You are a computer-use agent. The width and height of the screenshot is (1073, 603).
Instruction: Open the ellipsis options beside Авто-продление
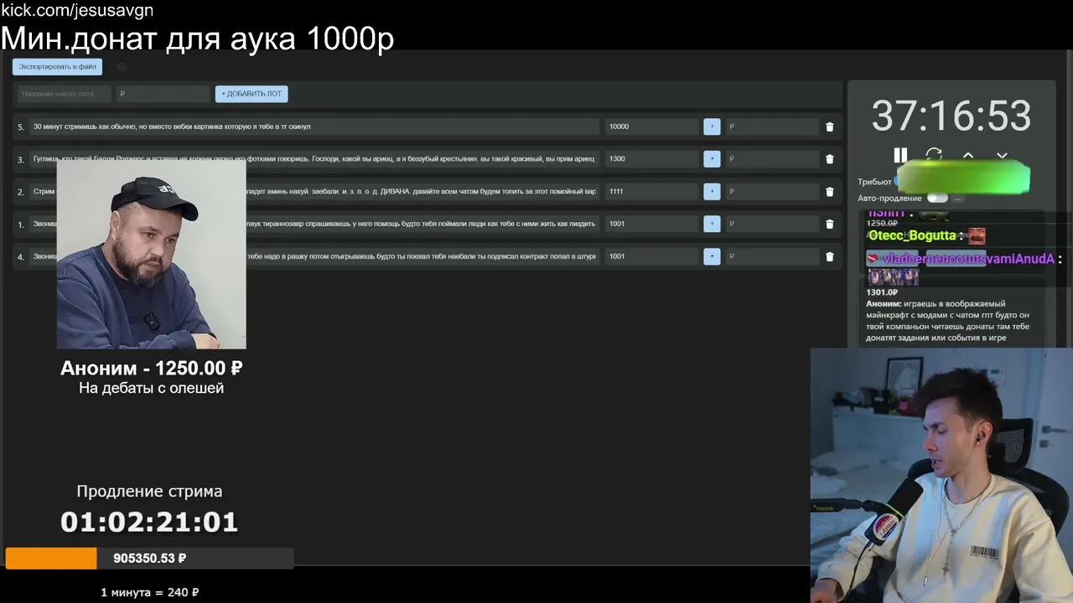point(957,198)
